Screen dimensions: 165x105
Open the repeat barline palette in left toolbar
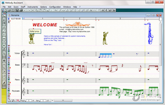[4, 57]
